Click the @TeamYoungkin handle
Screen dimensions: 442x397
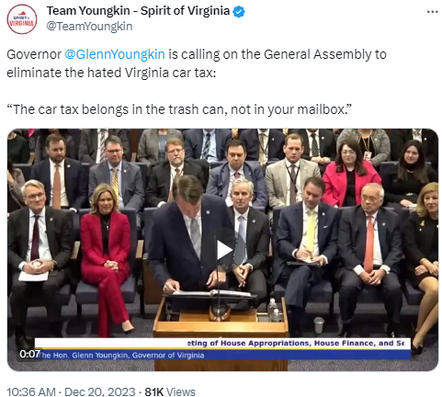coord(89,27)
